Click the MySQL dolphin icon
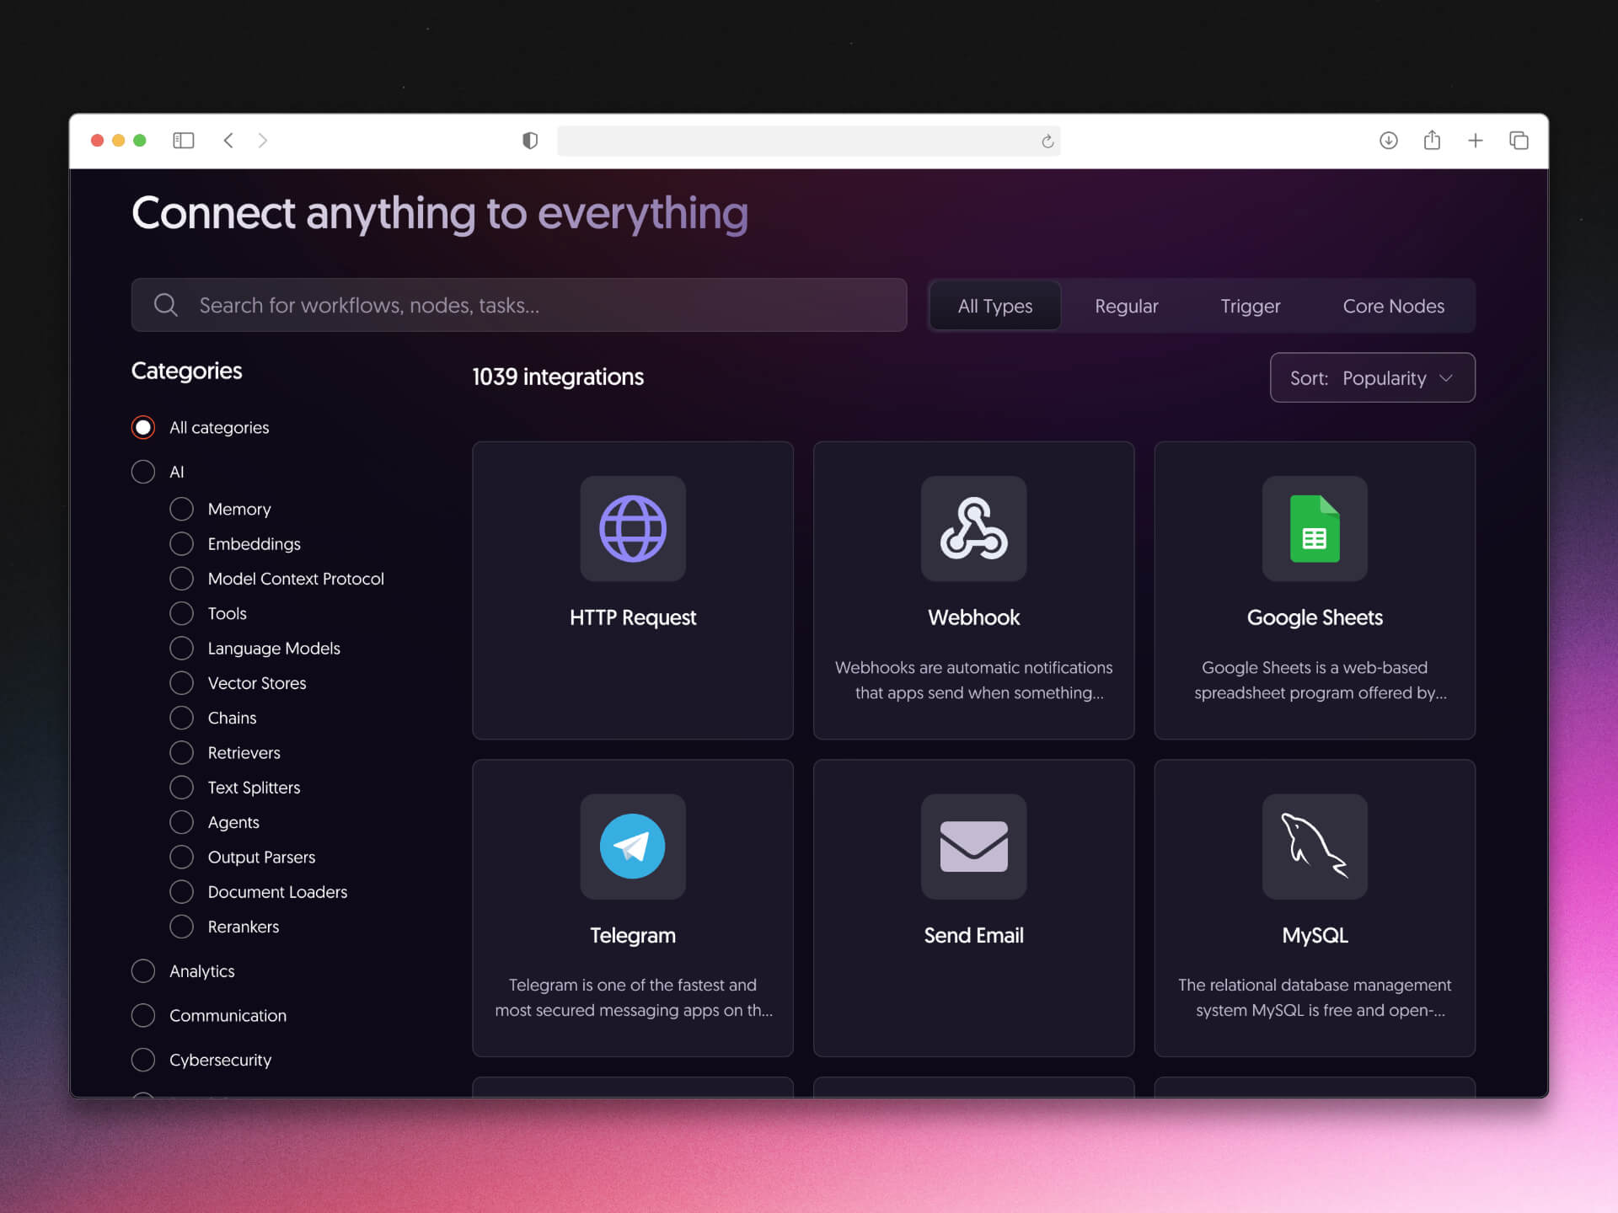Viewport: 1618px width, 1213px height. pos(1315,846)
